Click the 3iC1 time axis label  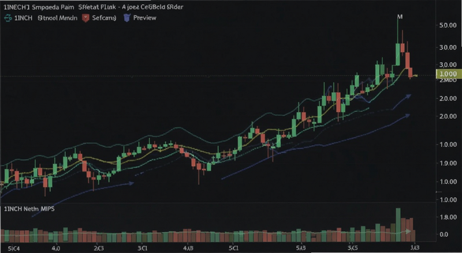click(142, 248)
